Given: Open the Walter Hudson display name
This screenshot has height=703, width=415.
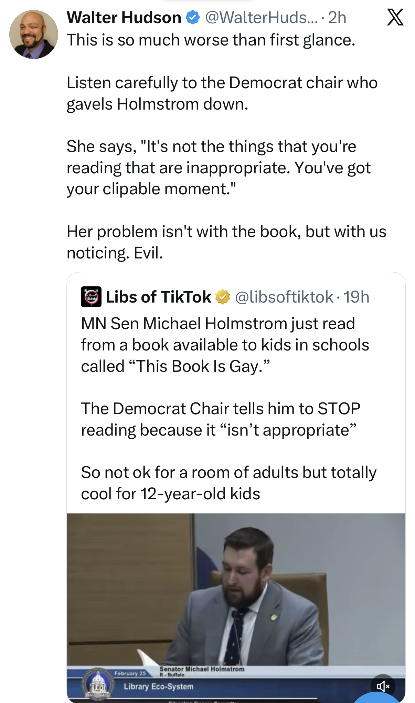Looking at the screenshot, I should [x=124, y=18].
